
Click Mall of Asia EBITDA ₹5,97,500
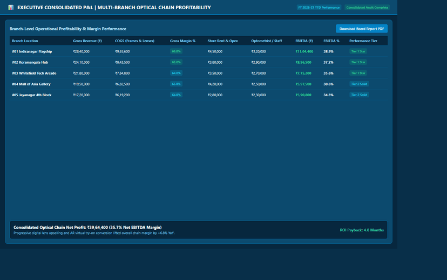tap(303, 84)
